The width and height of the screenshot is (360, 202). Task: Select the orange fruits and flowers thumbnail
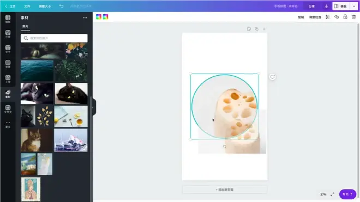[x=77, y=51]
